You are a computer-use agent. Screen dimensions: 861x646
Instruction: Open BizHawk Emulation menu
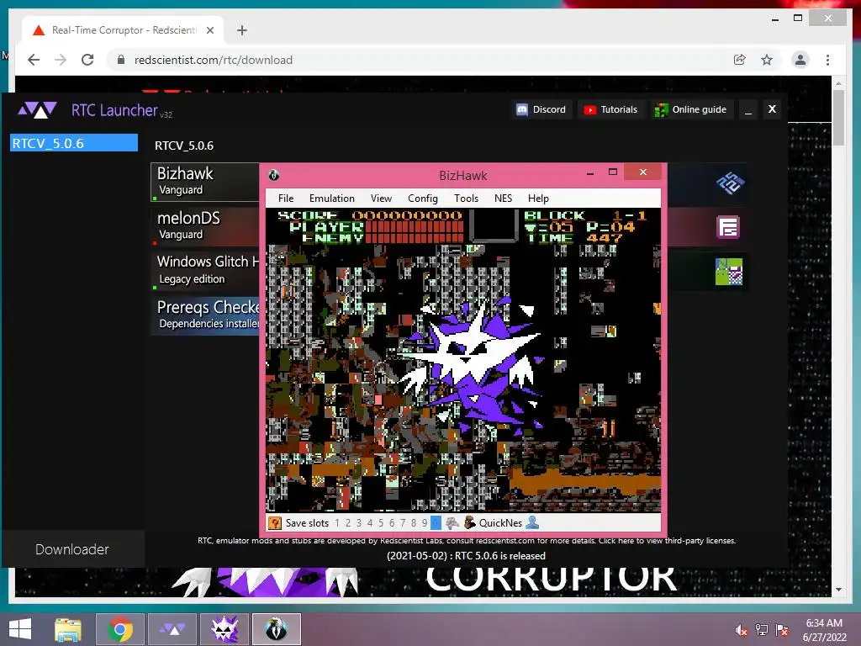[331, 199]
